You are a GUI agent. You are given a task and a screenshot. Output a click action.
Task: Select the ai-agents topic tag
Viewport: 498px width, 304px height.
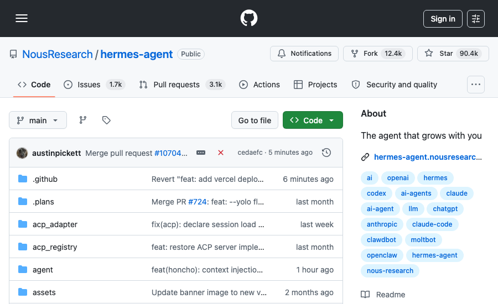(416, 193)
